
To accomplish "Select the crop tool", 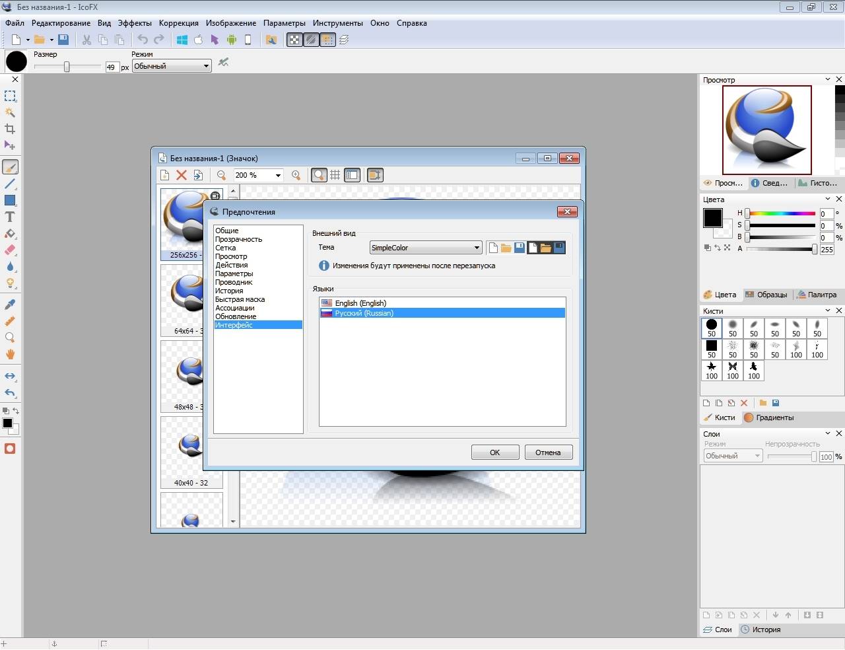I will (10, 129).
